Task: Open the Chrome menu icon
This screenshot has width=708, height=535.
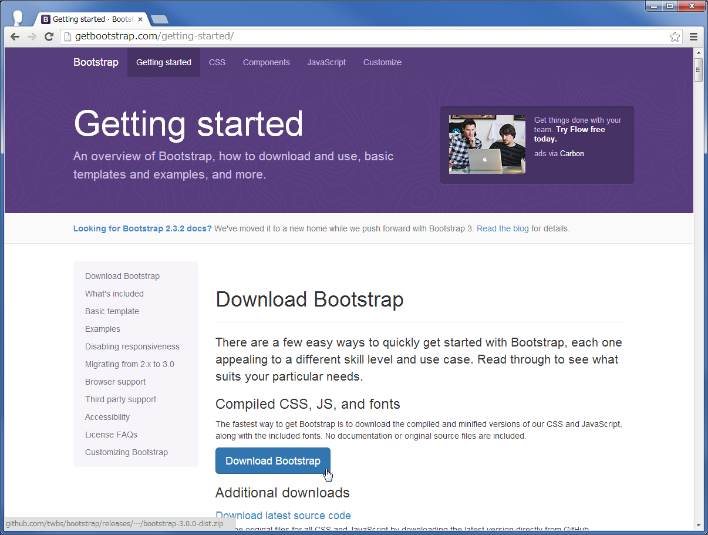Action: click(x=693, y=36)
